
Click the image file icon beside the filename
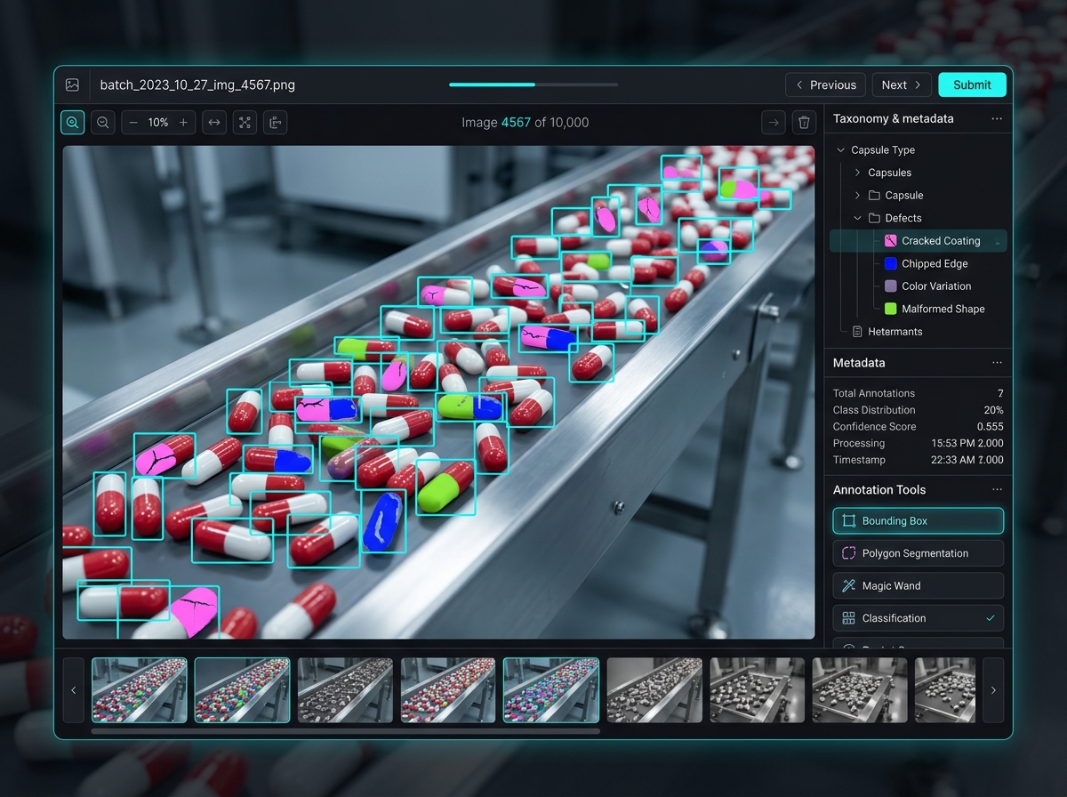[72, 85]
